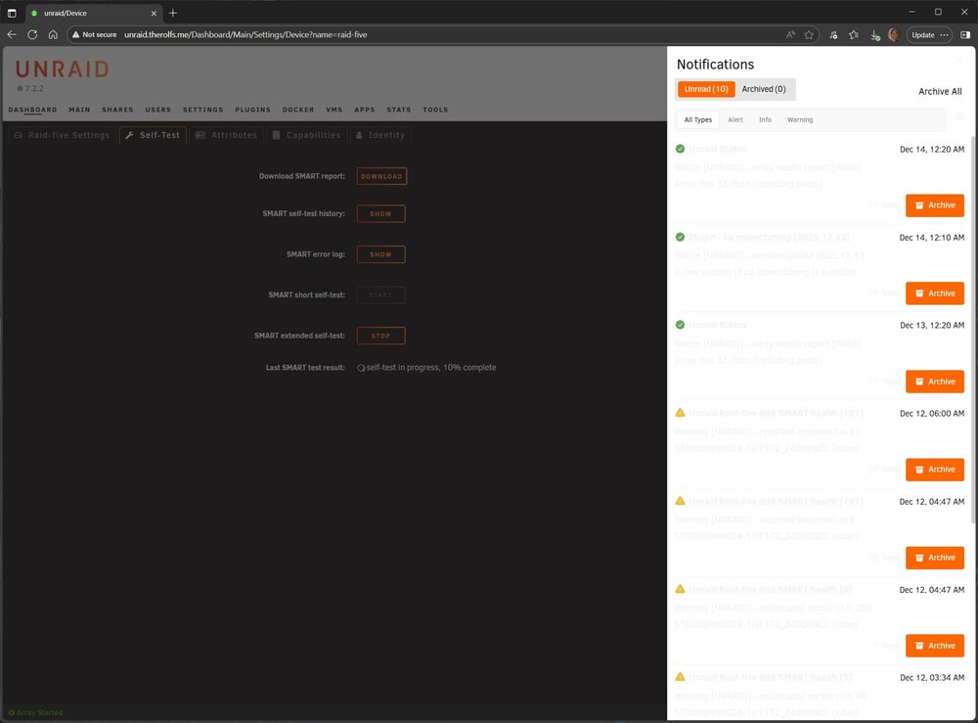Select the Unread (10) notifications tab

(706, 89)
